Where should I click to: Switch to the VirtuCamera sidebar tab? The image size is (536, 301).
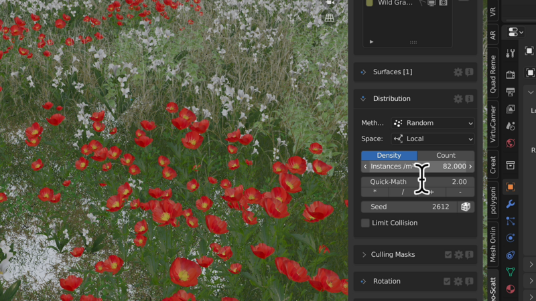492,124
